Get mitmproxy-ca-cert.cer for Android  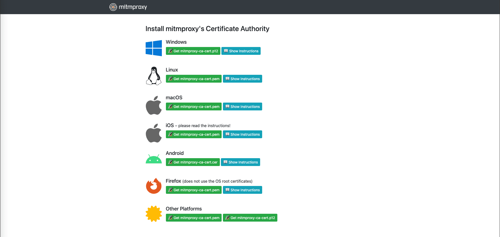(193, 162)
